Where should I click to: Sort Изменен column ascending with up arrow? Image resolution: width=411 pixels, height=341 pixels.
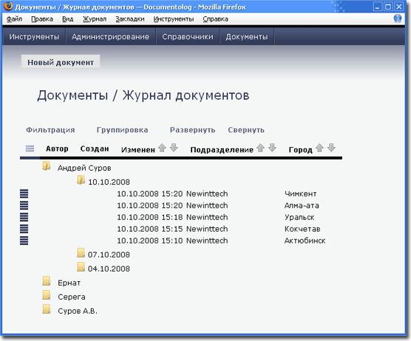pos(162,148)
